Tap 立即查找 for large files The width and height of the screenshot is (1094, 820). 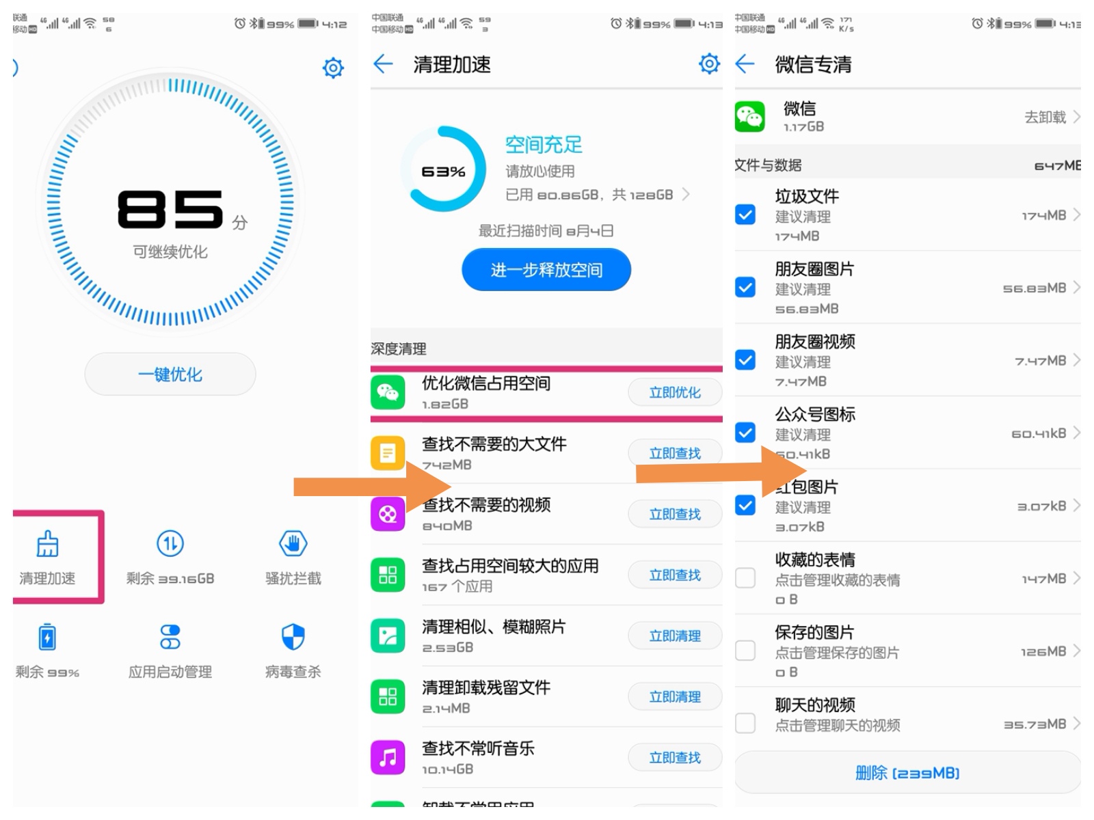[675, 453]
